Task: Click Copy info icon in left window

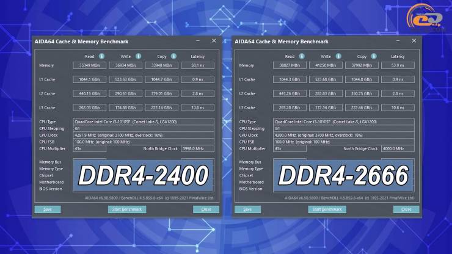Action: coord(174,56)
